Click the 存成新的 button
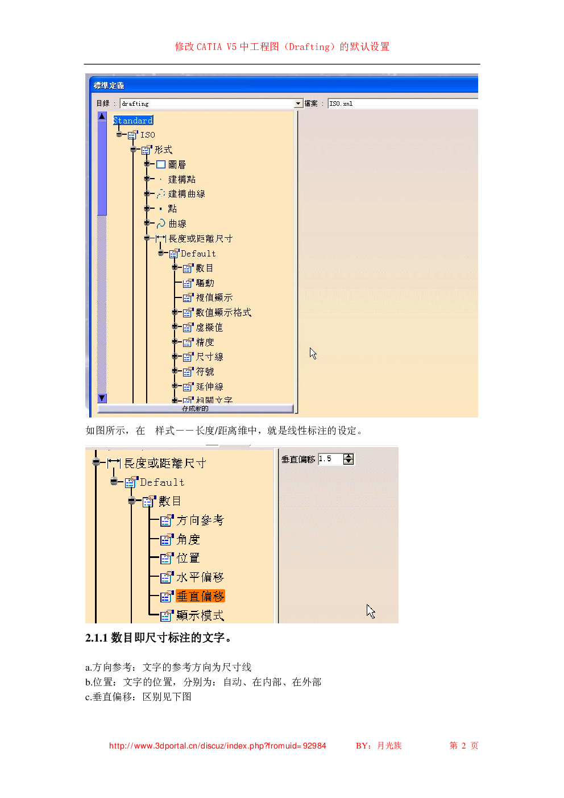564x798 pixels. click(195, 408)
